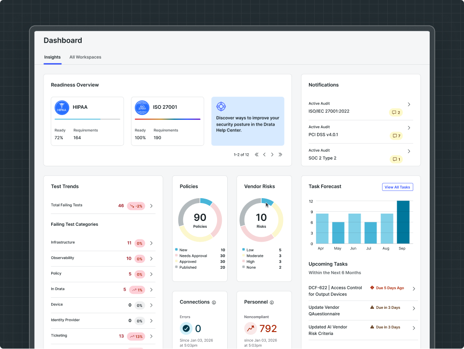
Task: Click the View All Tasks button
Action: pos(397,187)
